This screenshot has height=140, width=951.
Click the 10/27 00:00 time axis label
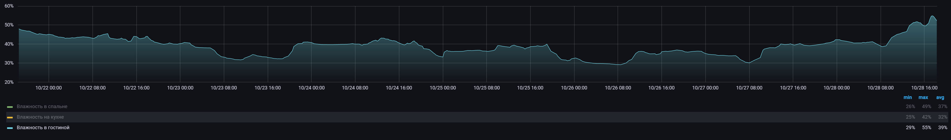pos(706,88)
